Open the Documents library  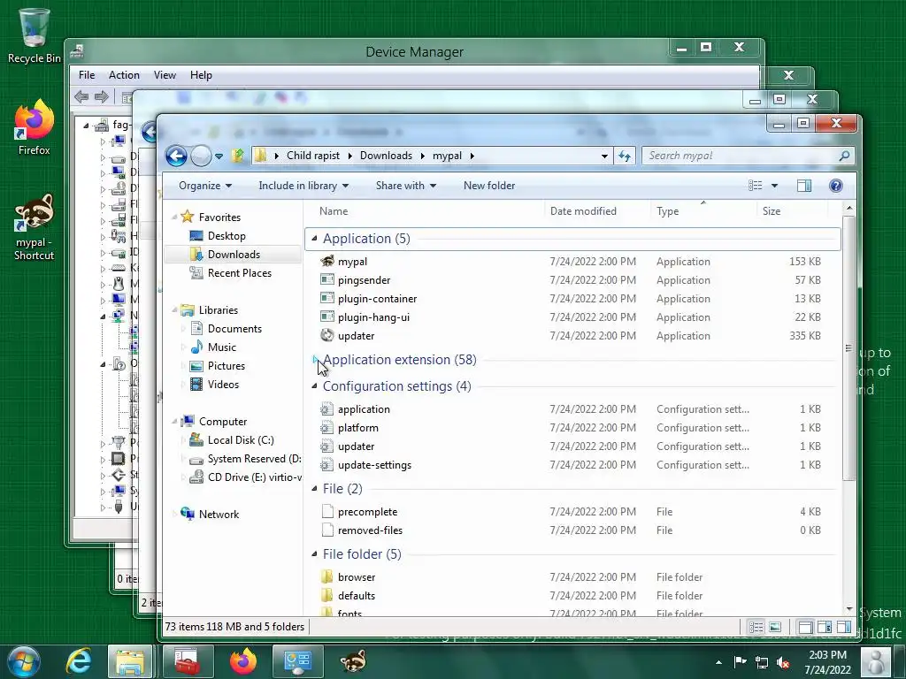coord(234,329)
